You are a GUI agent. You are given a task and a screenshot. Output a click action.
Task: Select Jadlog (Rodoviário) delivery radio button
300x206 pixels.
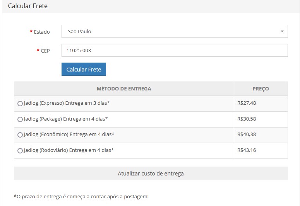pos(20,151)
